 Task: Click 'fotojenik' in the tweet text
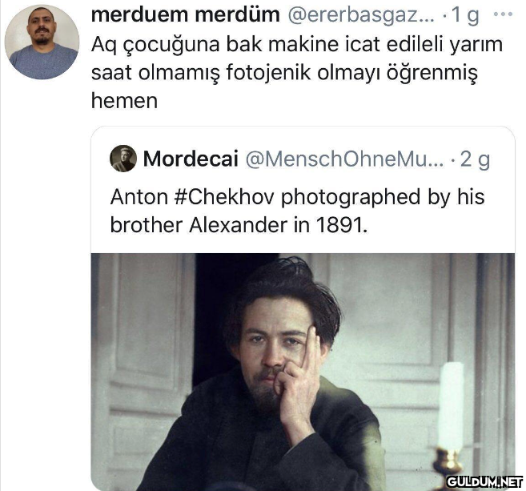269,73
